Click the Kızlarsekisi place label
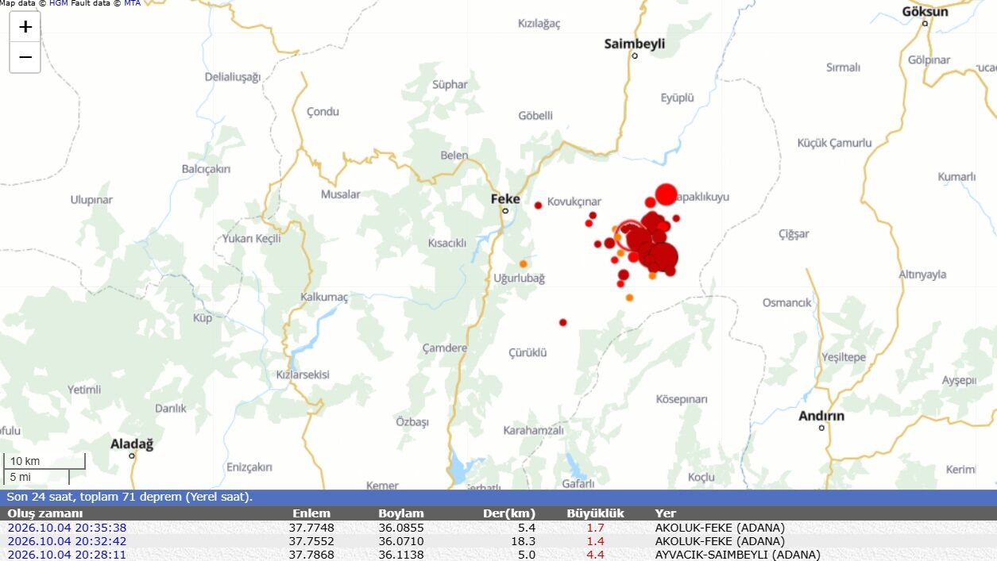 (302, 375)
